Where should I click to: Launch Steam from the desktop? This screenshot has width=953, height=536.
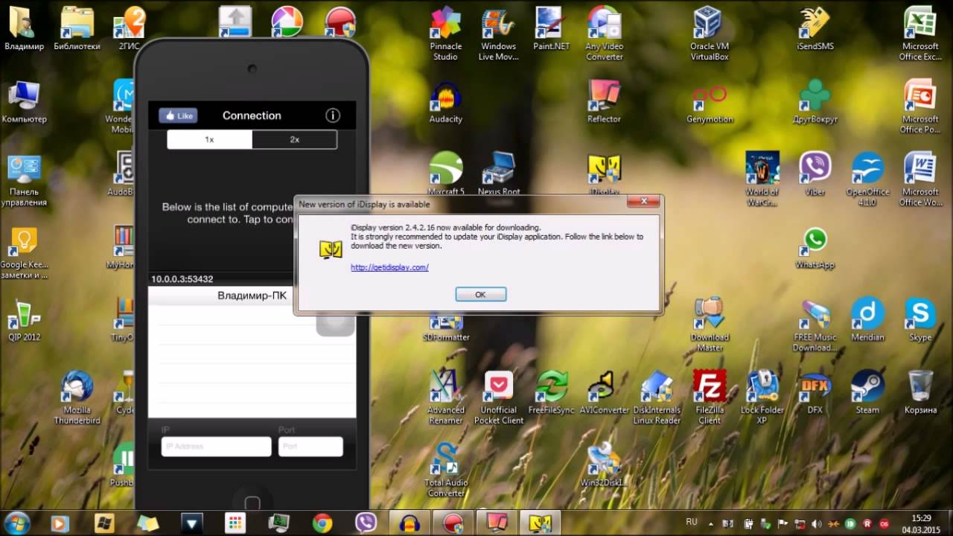coord(867,393)
